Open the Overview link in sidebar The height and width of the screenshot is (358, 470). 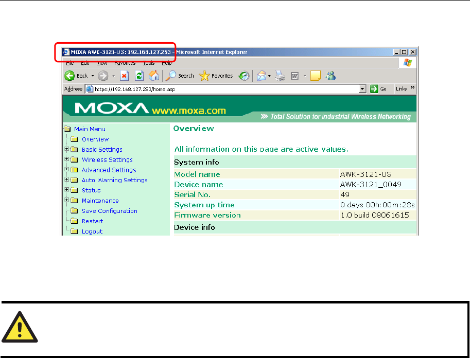click(x=95, y=139)
